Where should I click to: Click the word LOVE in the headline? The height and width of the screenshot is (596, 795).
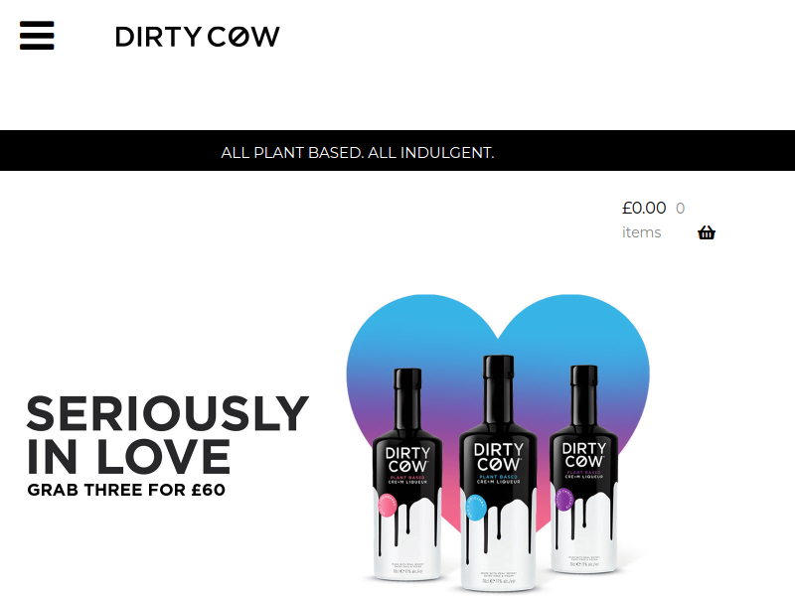[x=163, y=457]
